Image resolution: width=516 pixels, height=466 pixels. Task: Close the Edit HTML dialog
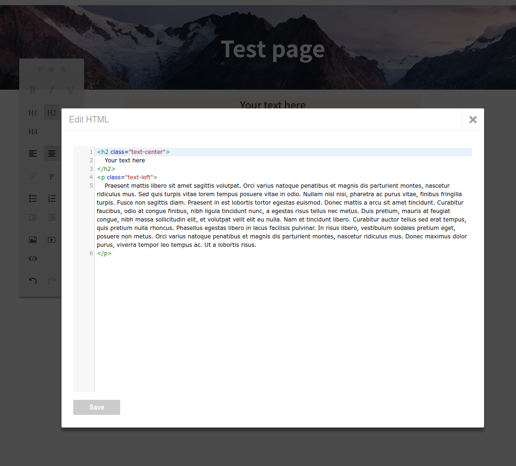[473, 120]
